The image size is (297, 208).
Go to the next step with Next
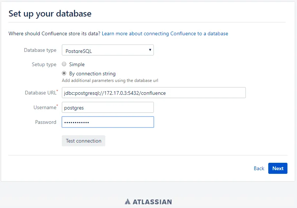point(278,168)
